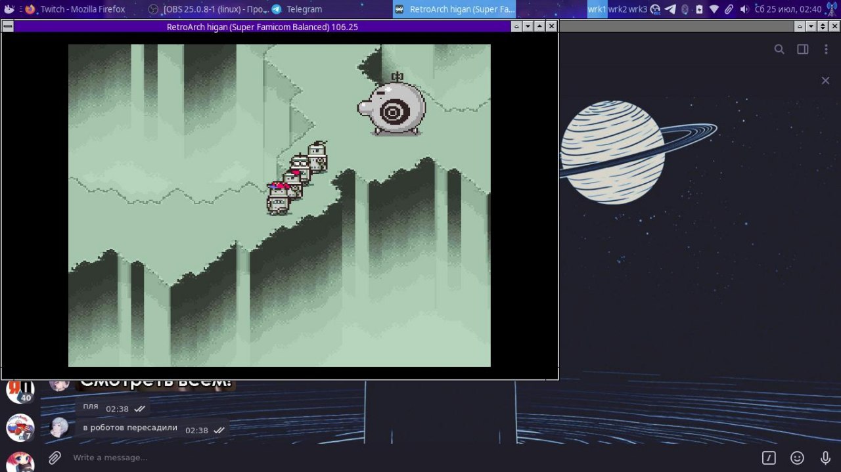Open RetroArch window menu button in title bar

coord(7,26)
